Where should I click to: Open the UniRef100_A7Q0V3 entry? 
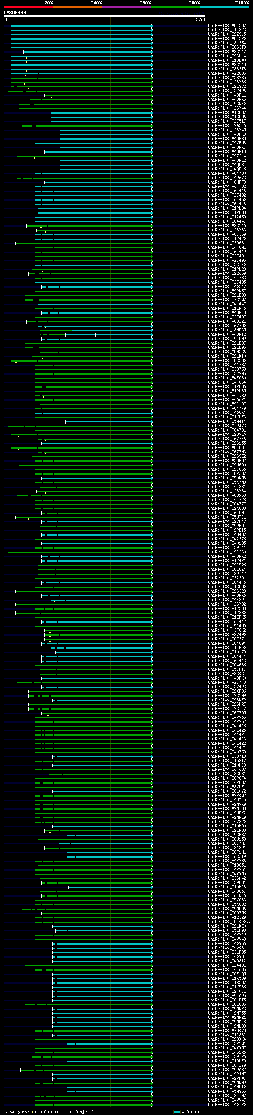(x=227, y=1031)
